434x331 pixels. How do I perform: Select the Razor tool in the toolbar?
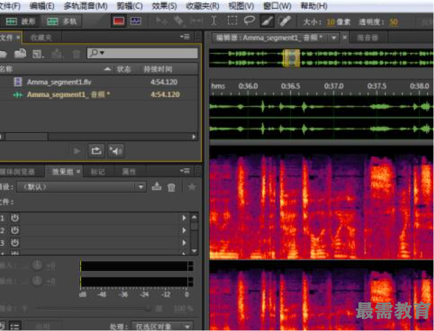point(179,21)
